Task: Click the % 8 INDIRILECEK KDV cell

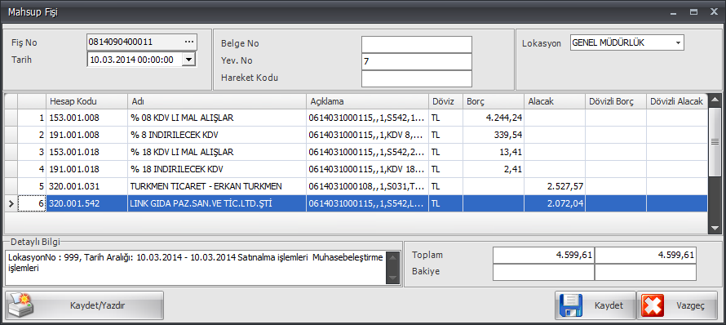Action: [217, 135]
